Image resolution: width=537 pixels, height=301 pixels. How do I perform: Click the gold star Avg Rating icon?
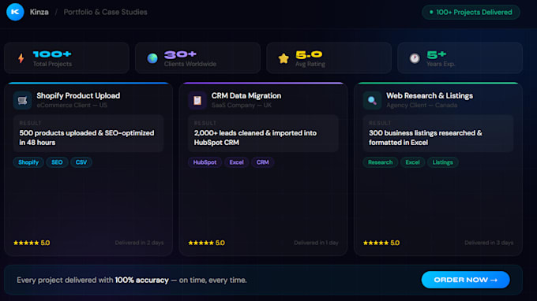284,58
